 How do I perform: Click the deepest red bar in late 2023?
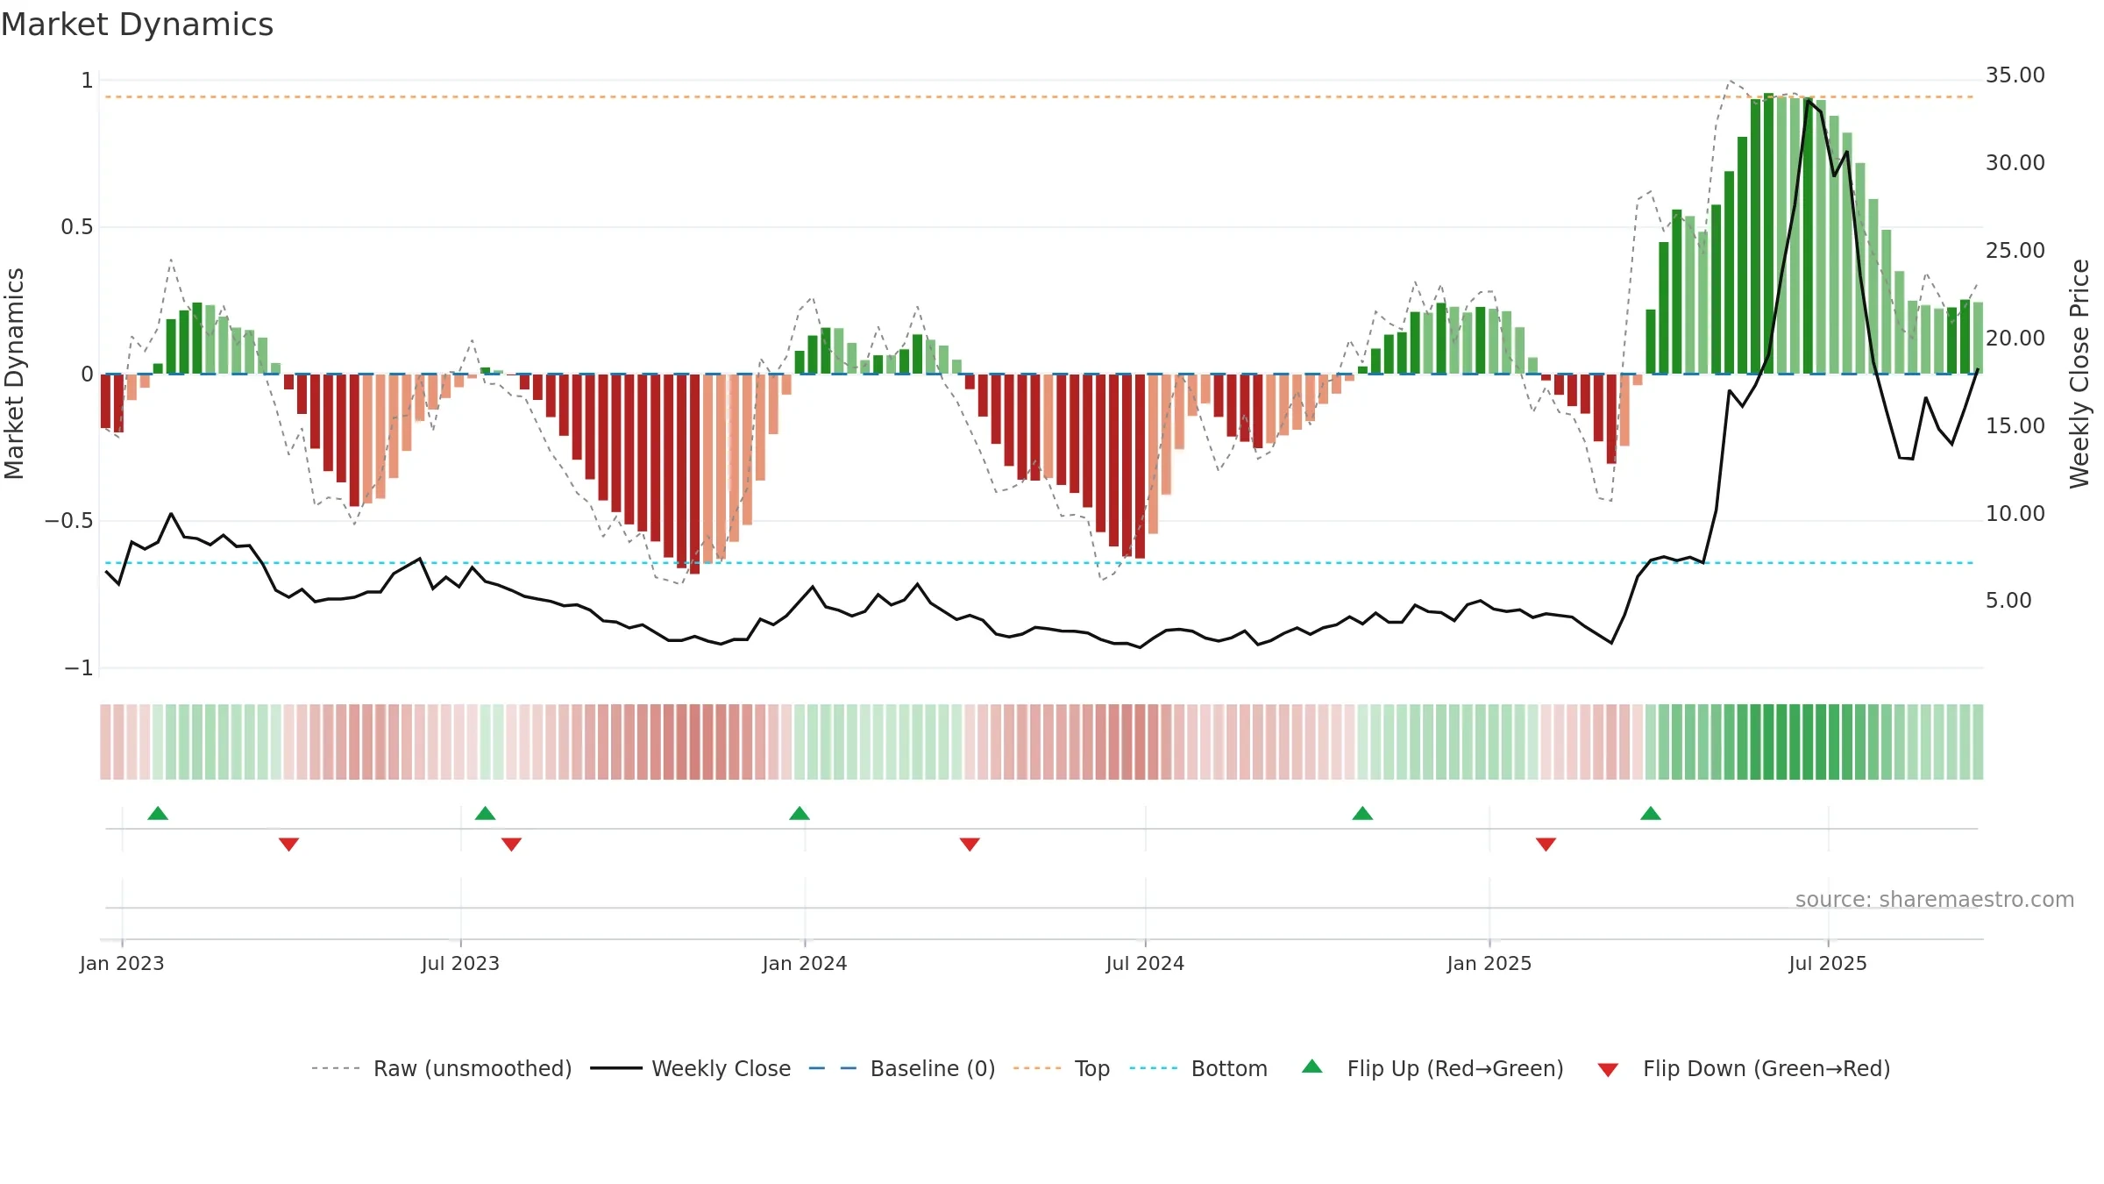click(x=694, y=474)
